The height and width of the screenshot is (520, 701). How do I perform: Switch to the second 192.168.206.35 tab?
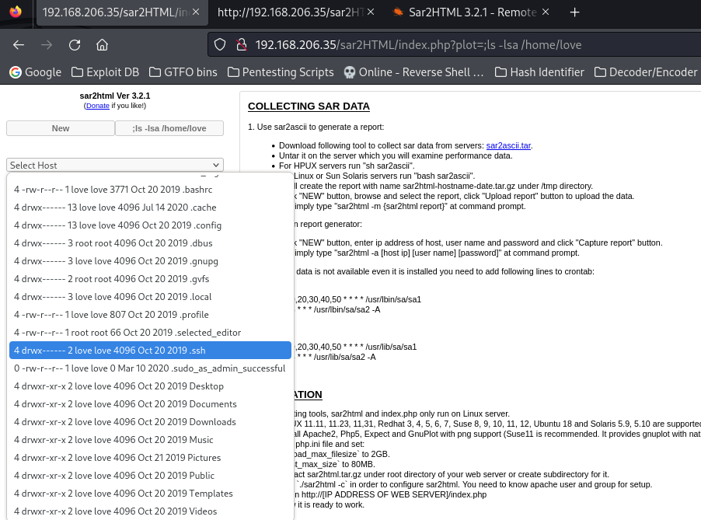pos(291,12)
